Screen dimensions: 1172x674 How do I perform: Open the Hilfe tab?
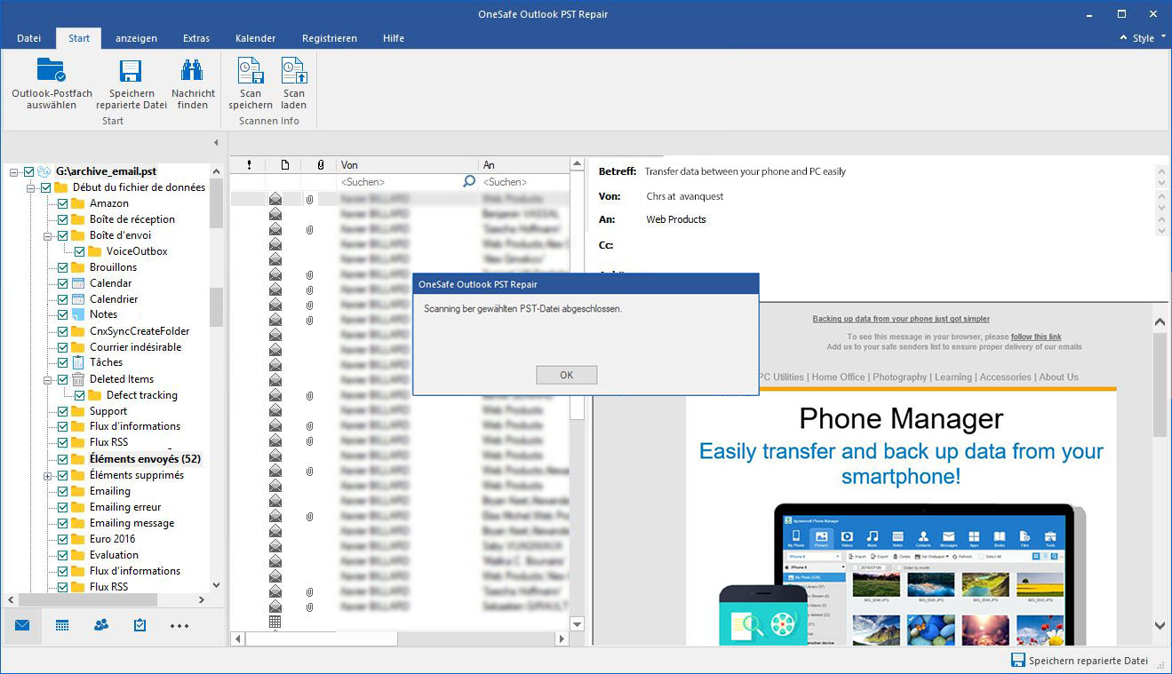click(394, 38)
